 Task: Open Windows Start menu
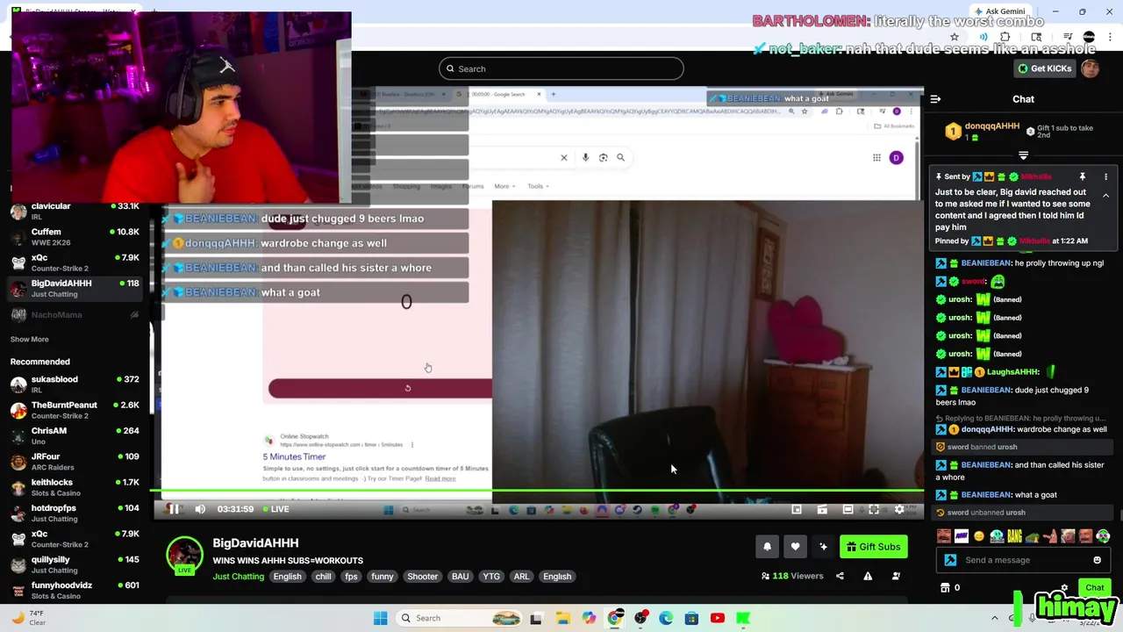click(x=380, y=618)
